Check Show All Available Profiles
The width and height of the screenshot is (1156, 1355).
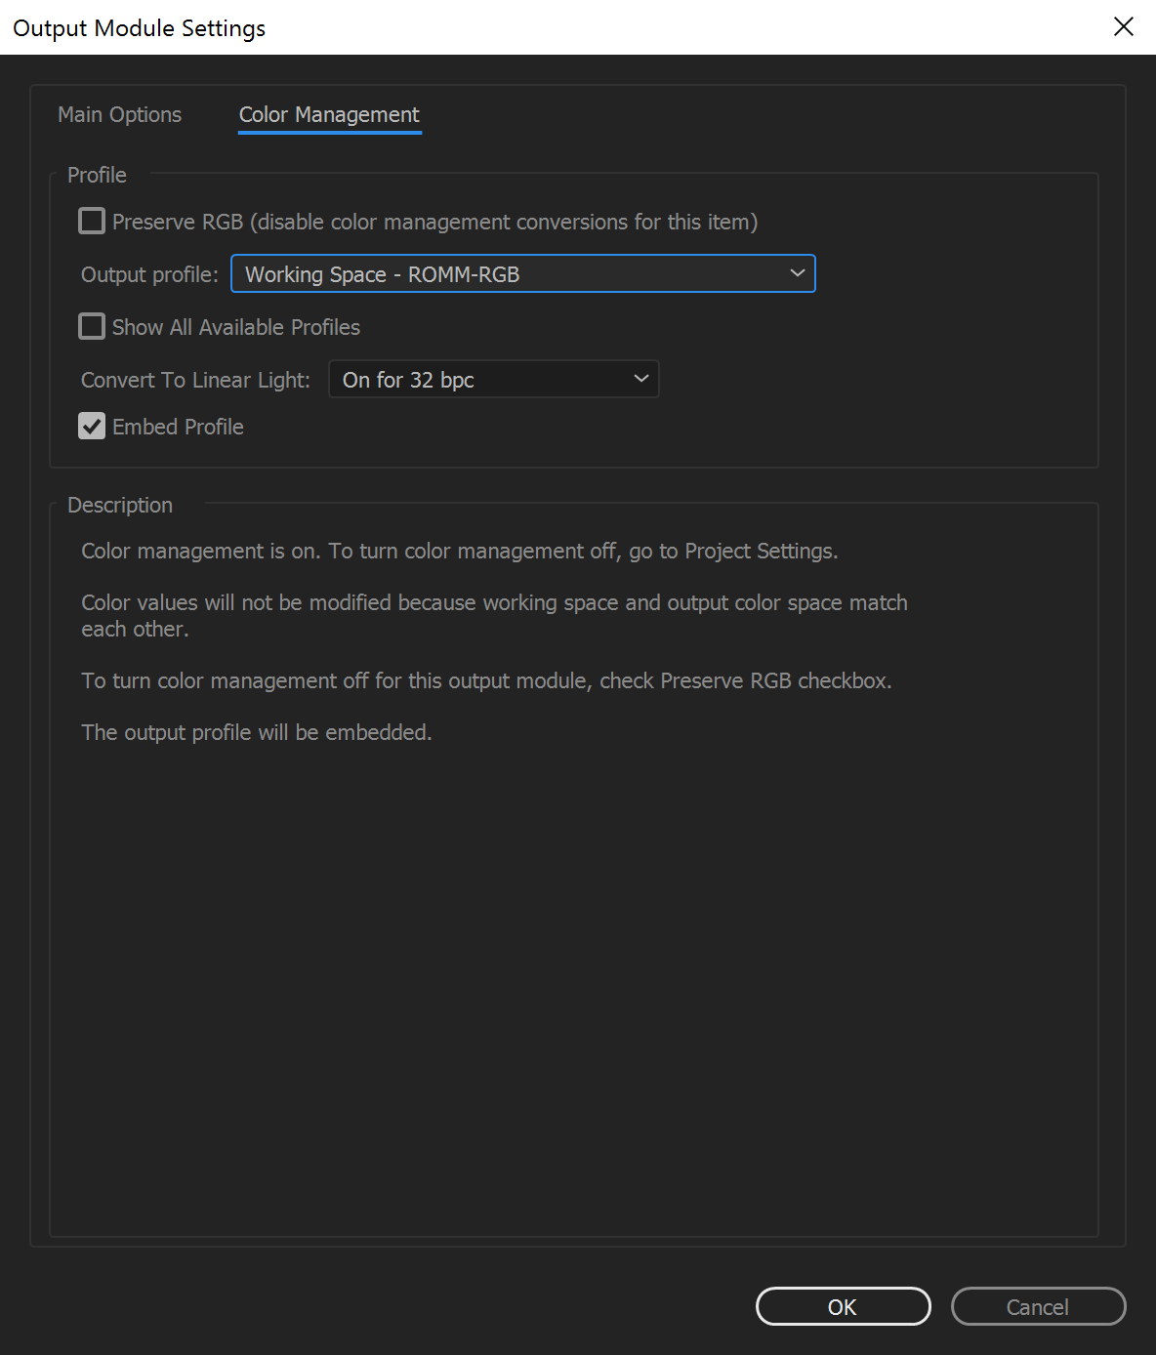point(91,326)
